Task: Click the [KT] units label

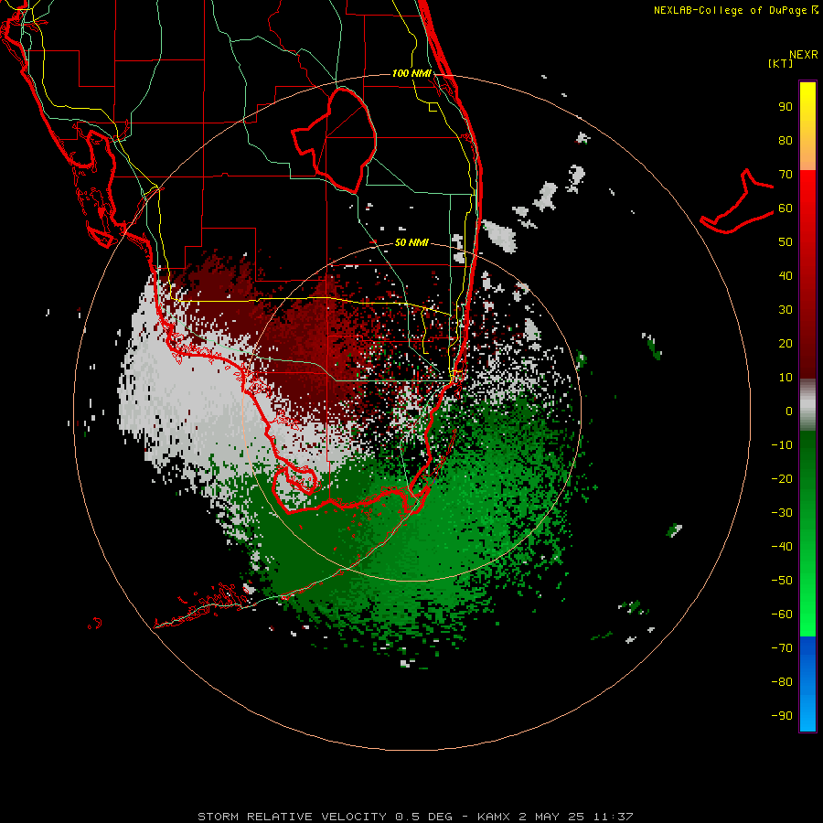Action: (780, 63)
